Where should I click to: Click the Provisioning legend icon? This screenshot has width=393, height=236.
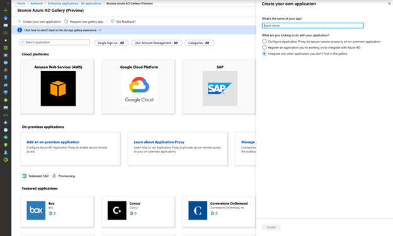[x=54, y=176]
